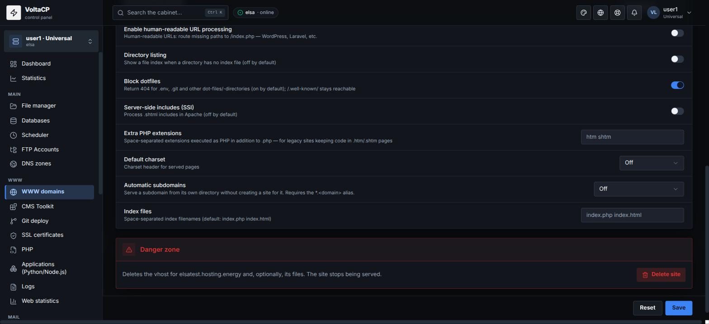Click the elsa online status indicator
709x324 pixels.
point(255,13)
